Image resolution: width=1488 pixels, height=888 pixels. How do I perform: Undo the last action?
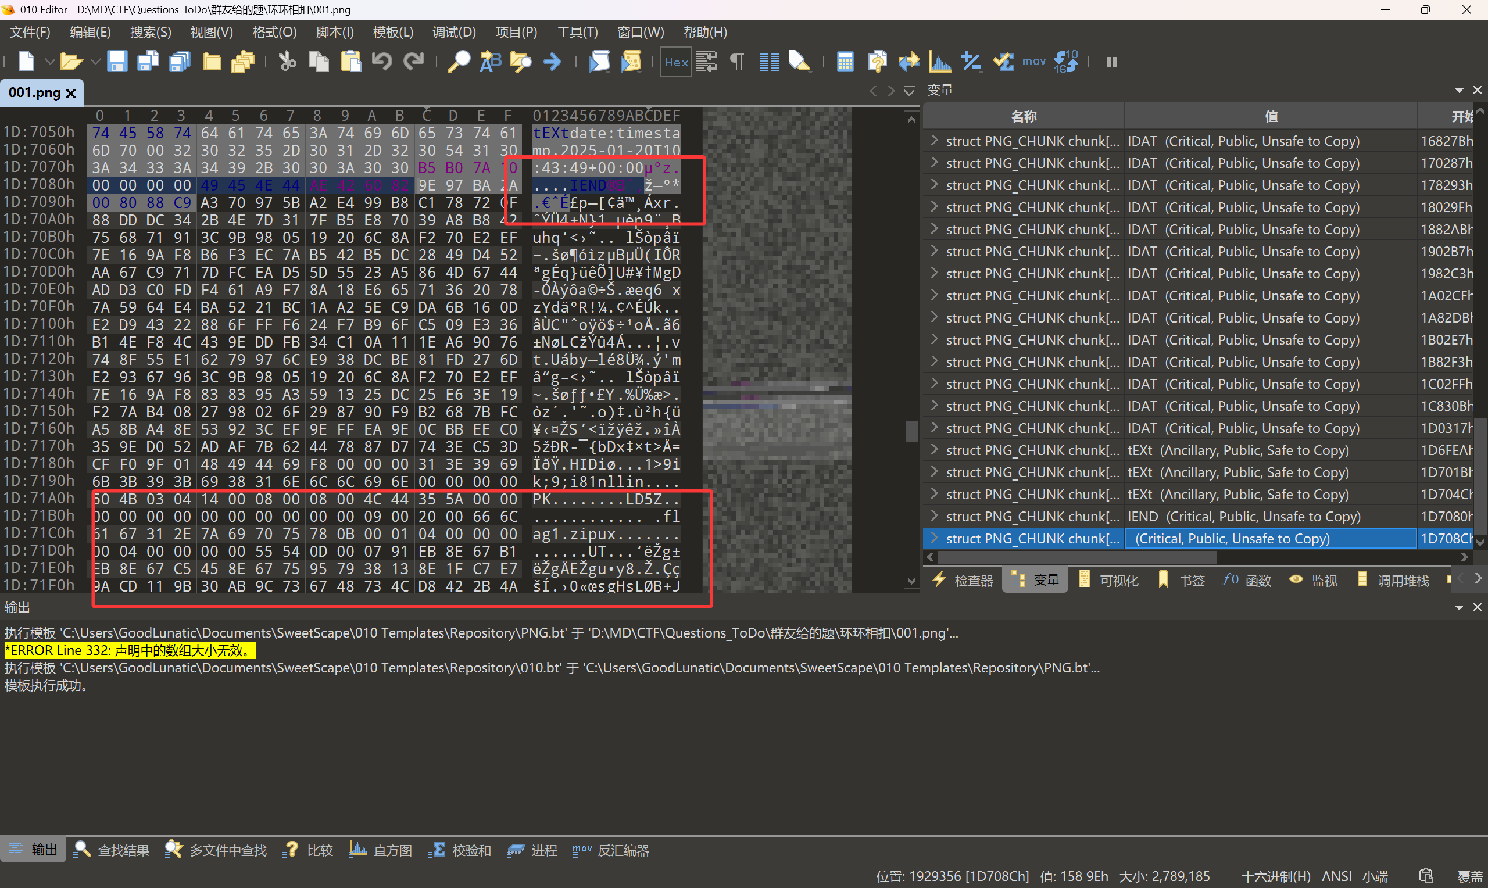point(382,61)
